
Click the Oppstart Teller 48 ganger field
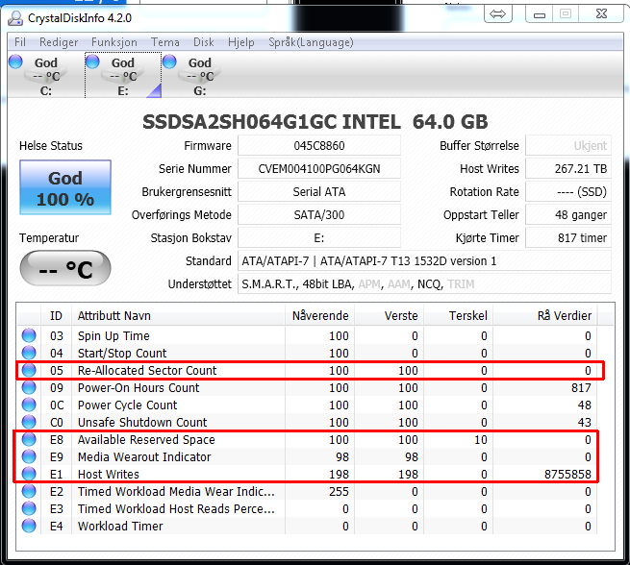[x=568, y=214]
